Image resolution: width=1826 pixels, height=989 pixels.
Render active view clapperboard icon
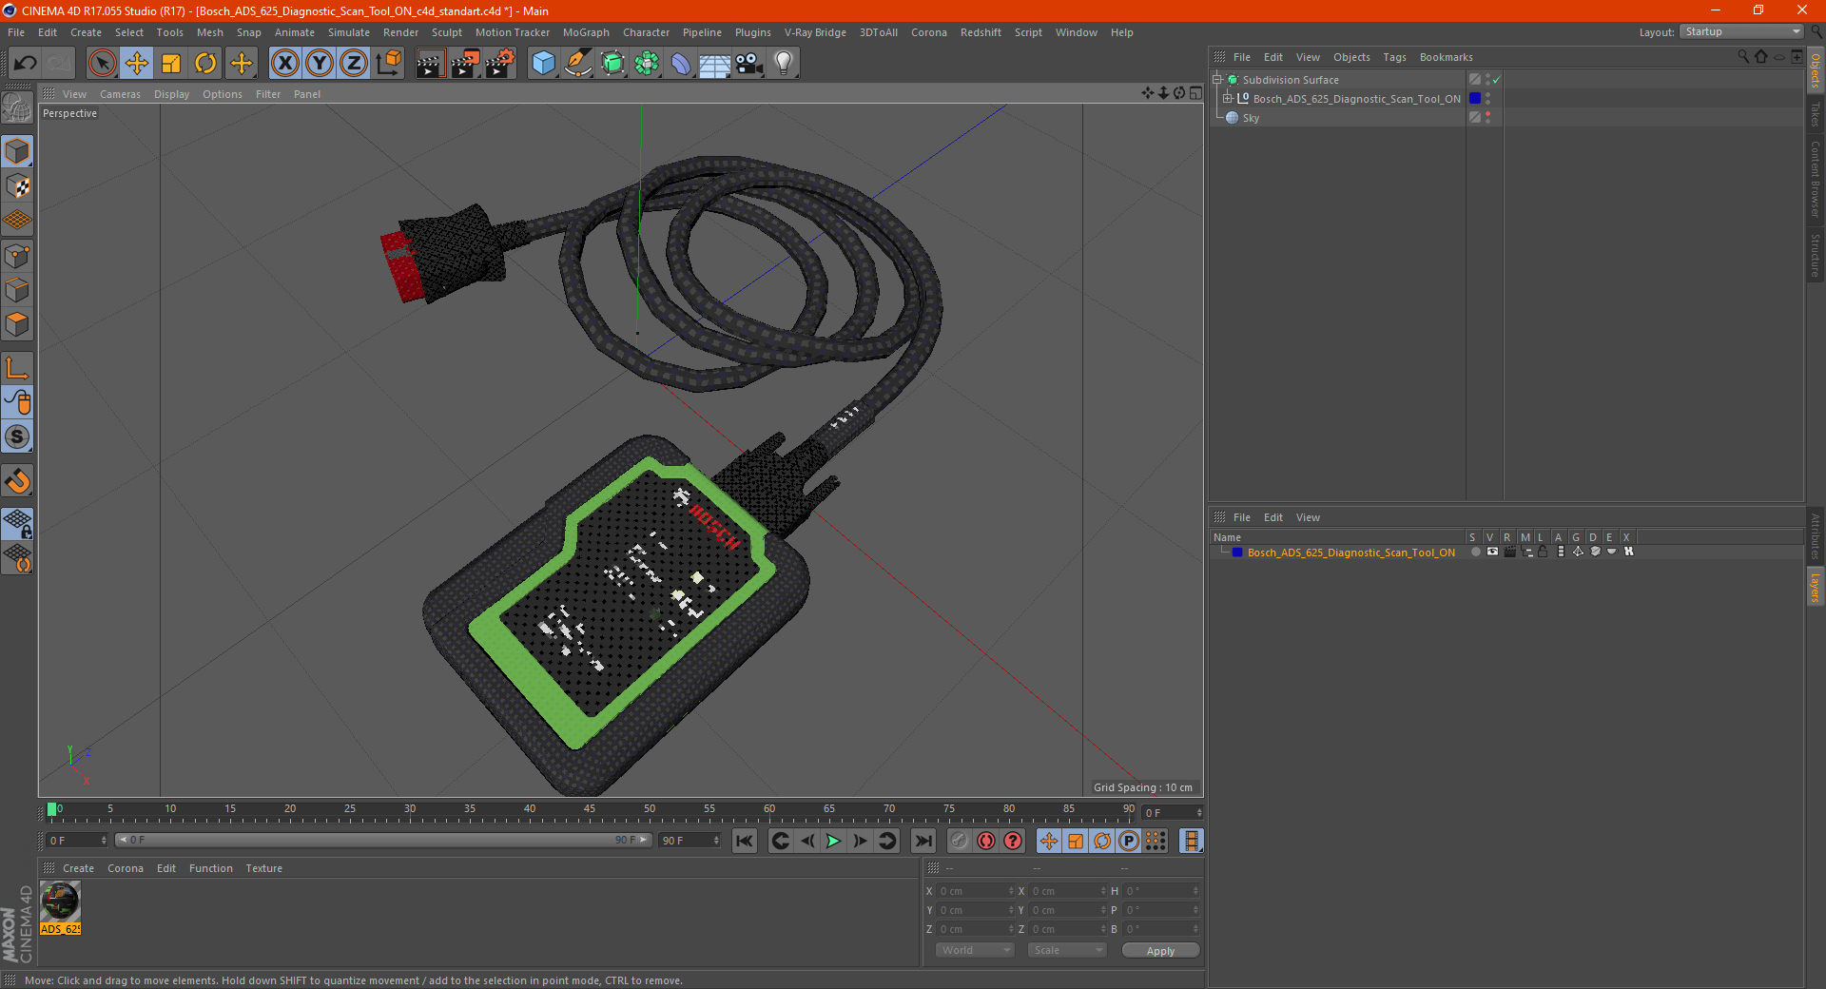point(430,64)
